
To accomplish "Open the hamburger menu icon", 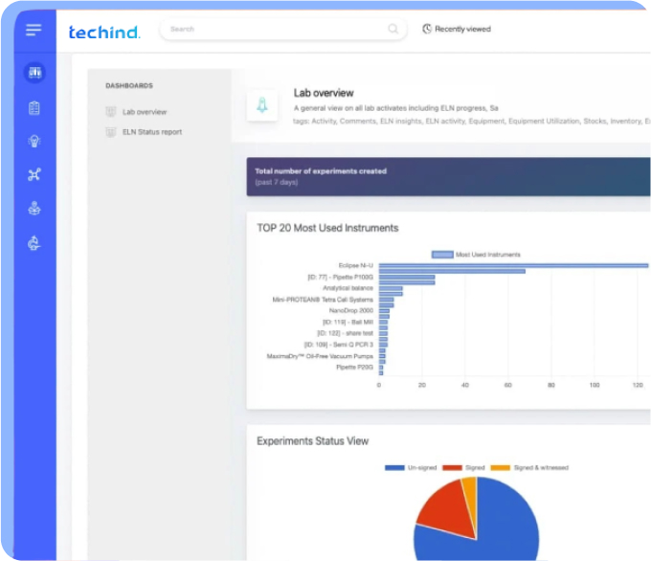I will pyautogui.click(x=34, y=30).
